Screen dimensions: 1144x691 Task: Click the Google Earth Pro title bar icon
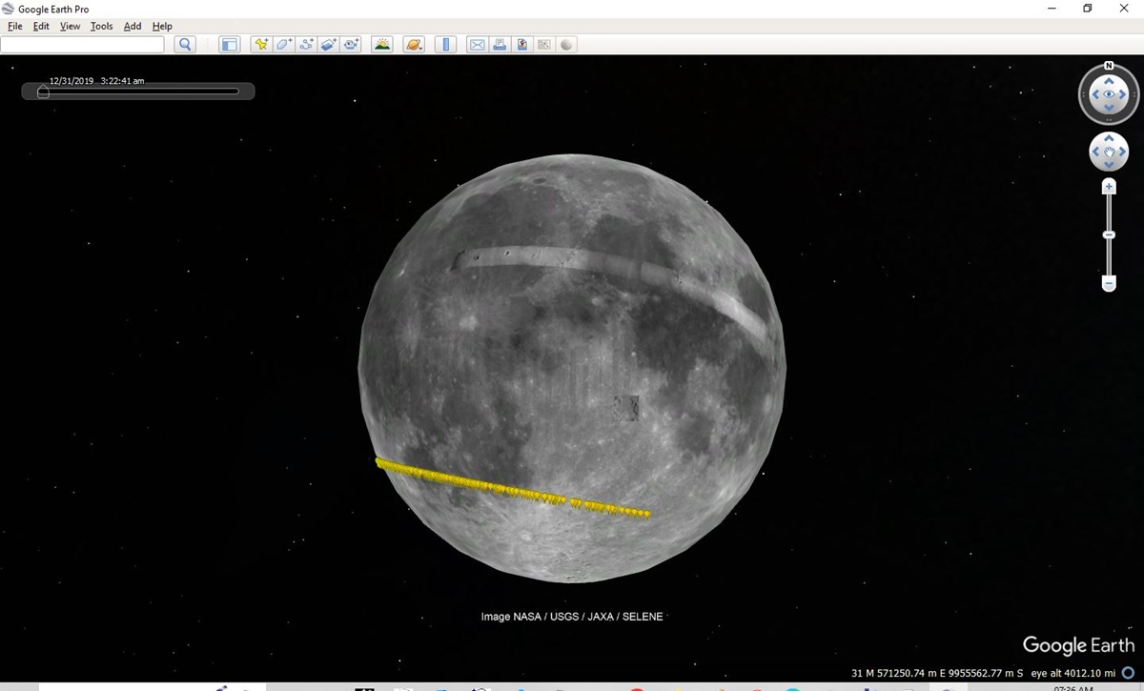(x=9, y=9)
